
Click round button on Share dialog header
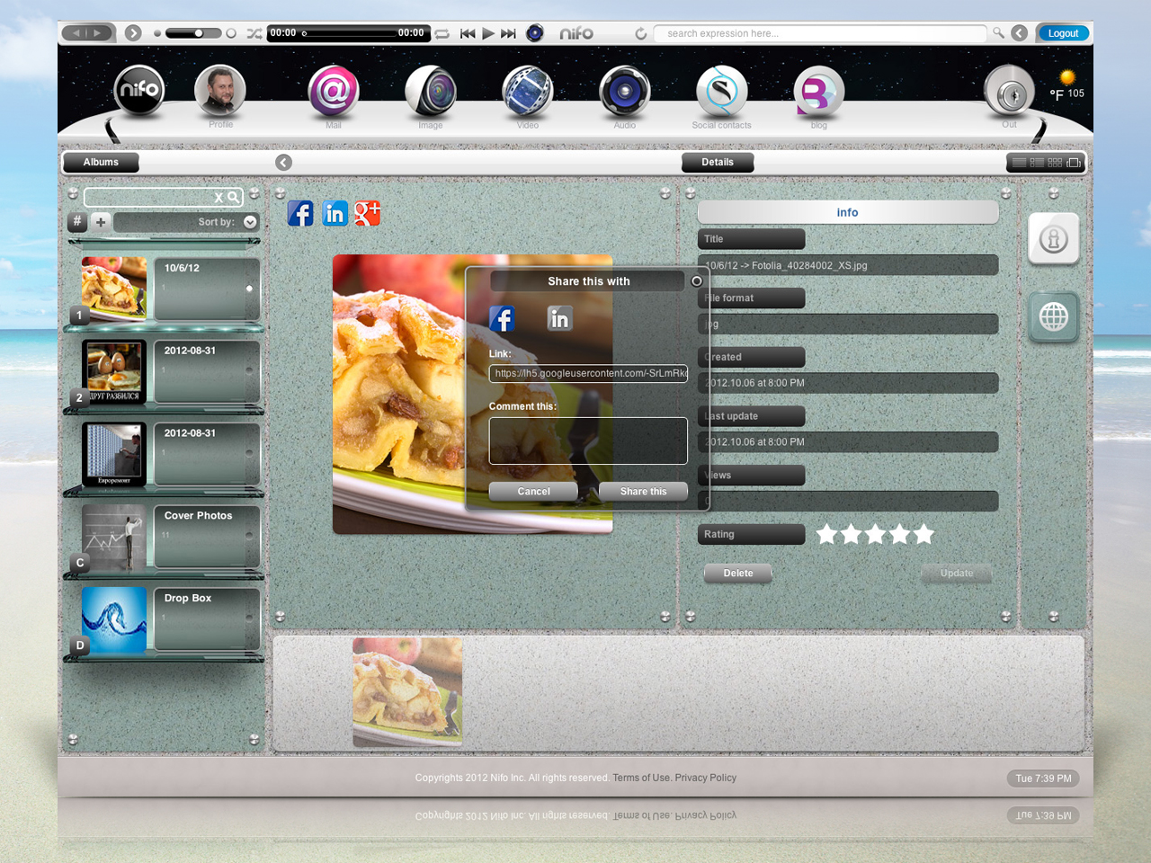tap(697, 281)
